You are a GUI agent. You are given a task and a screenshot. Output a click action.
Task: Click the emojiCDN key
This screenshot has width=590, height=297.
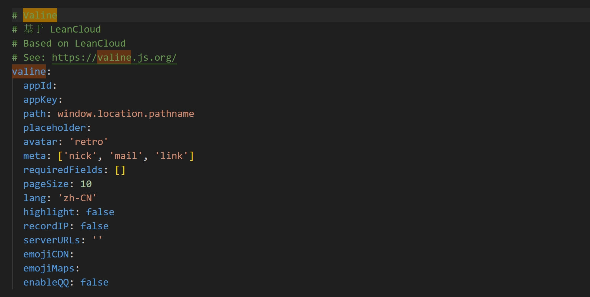(46, 254)
